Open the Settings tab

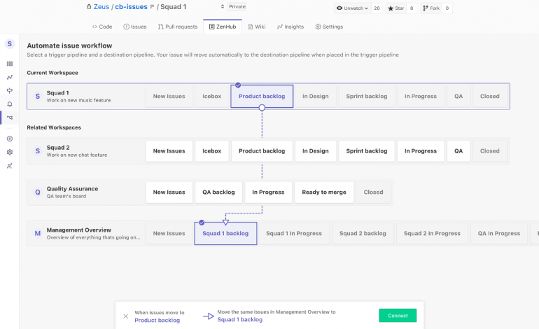pos(329,27)
